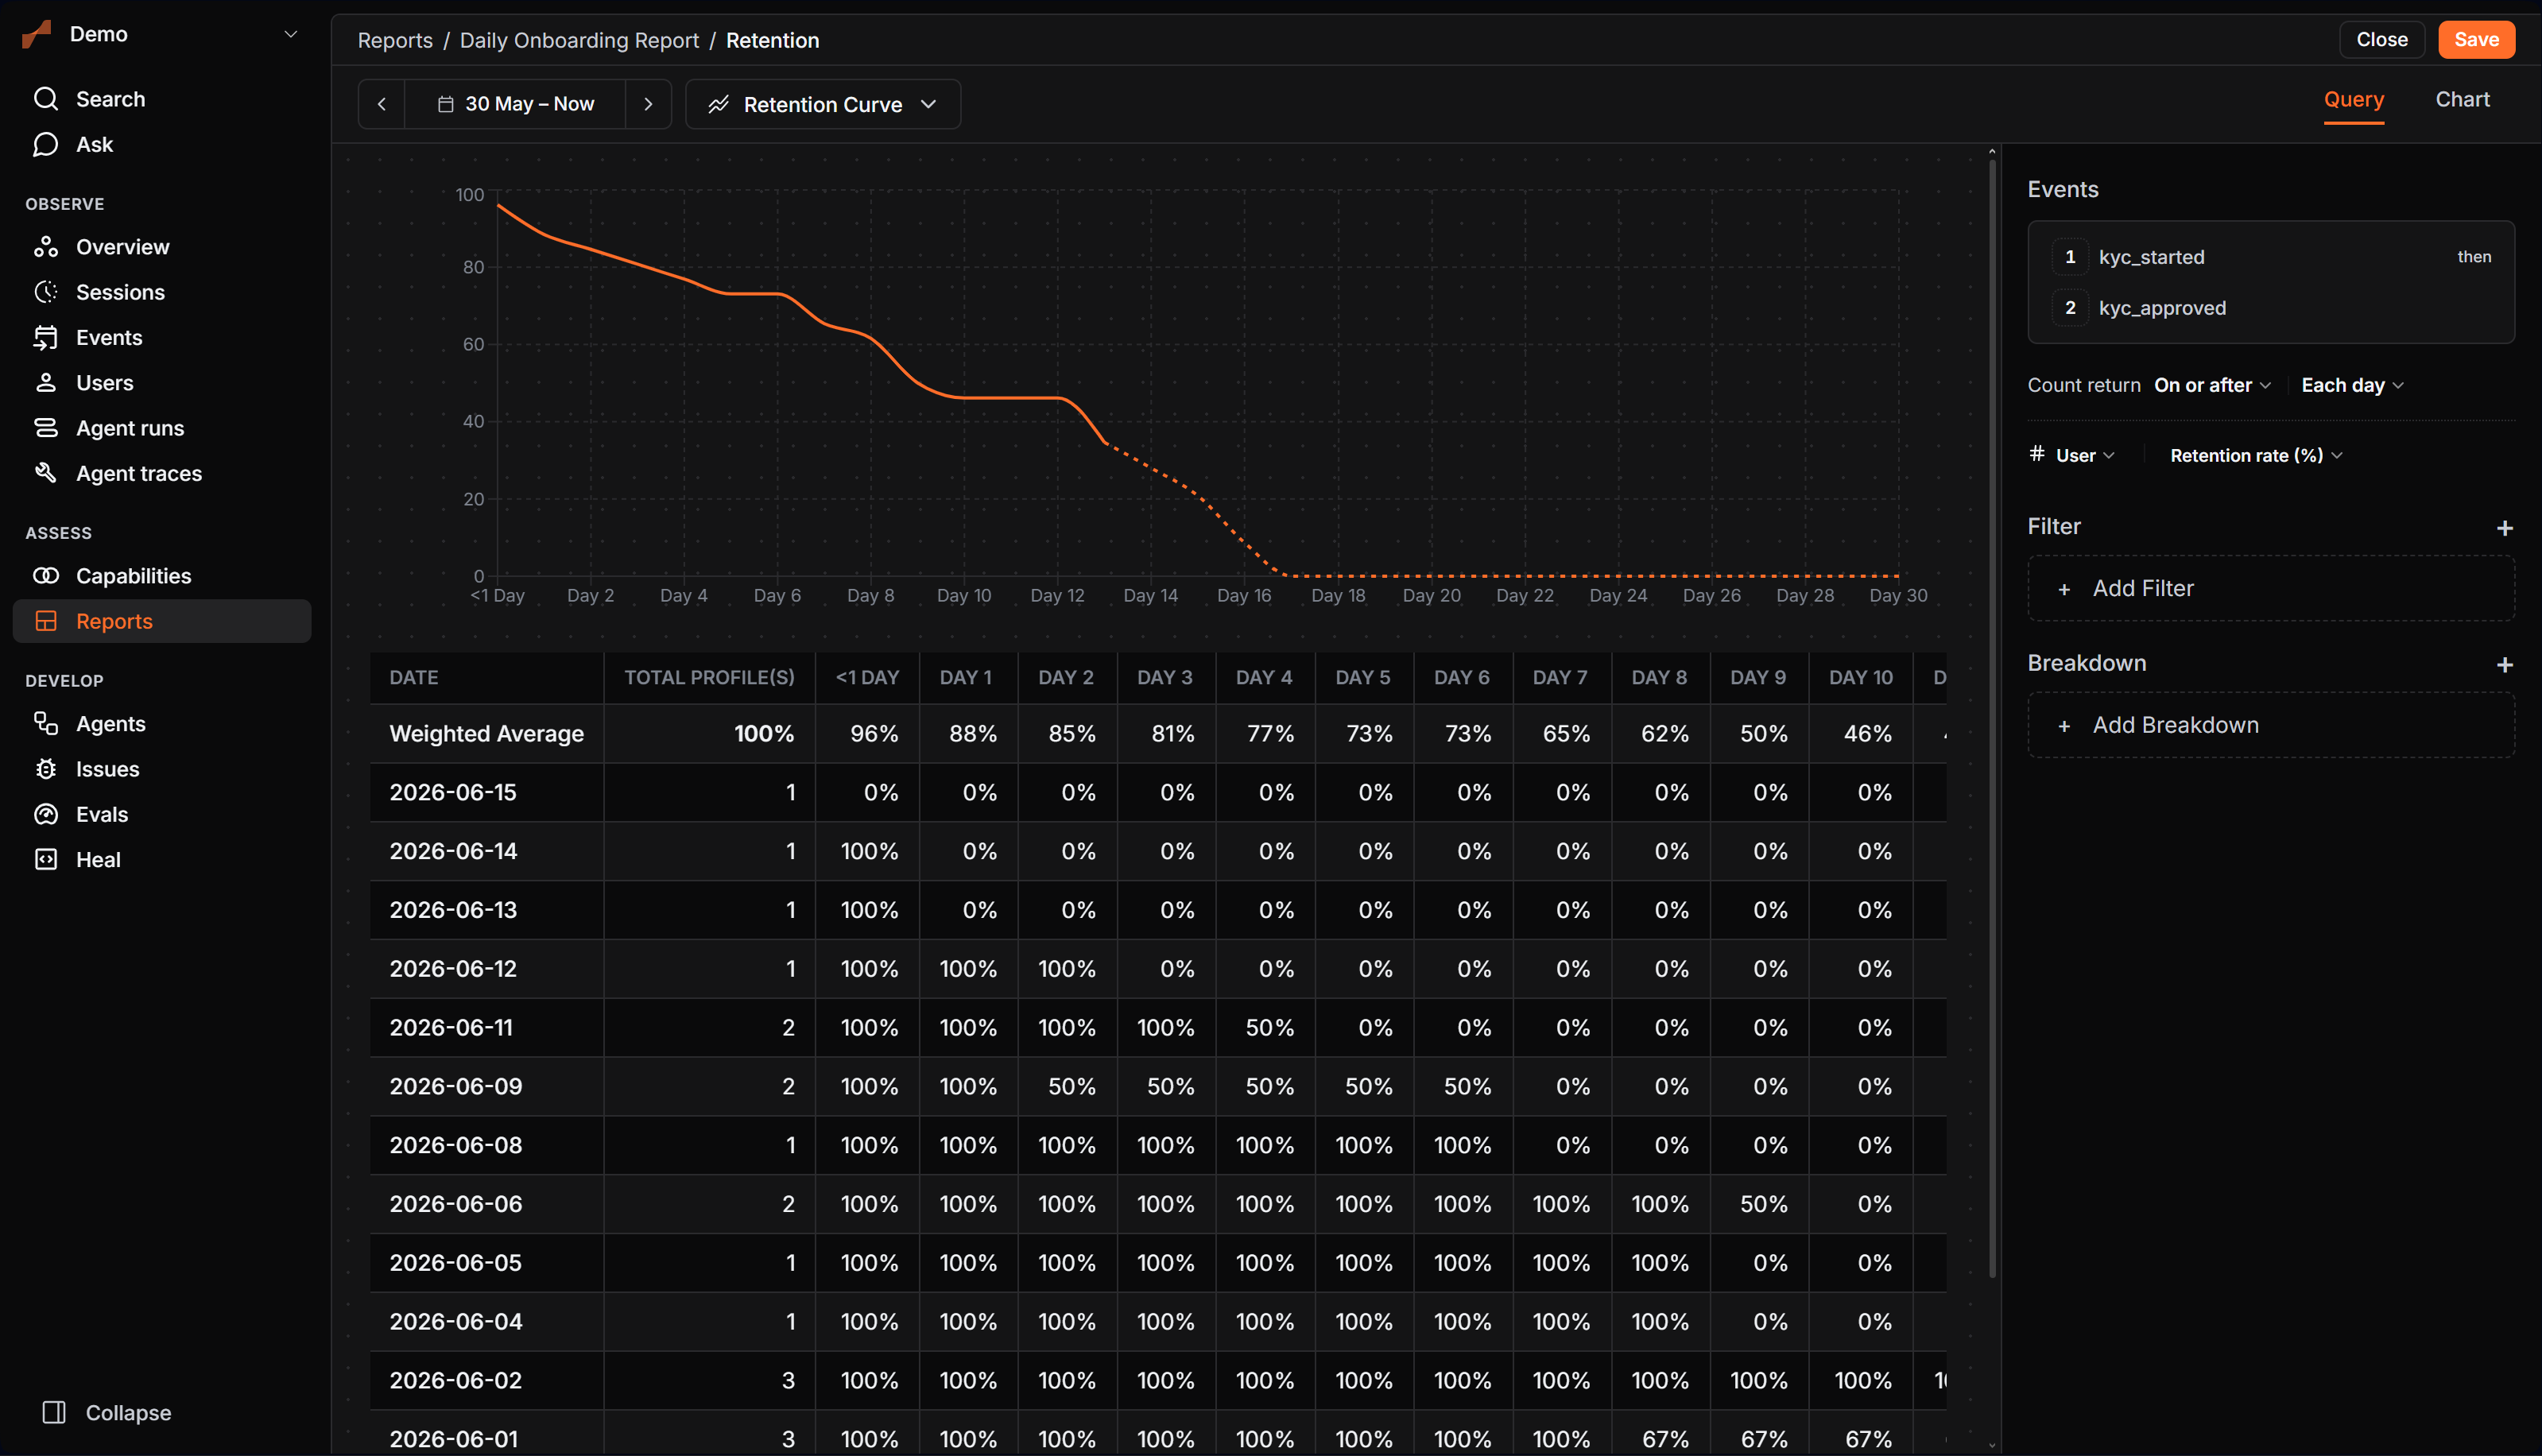Switch to the Query tab
The height and width of the screenshot is (1456, 2542).
pos(2353,99)
